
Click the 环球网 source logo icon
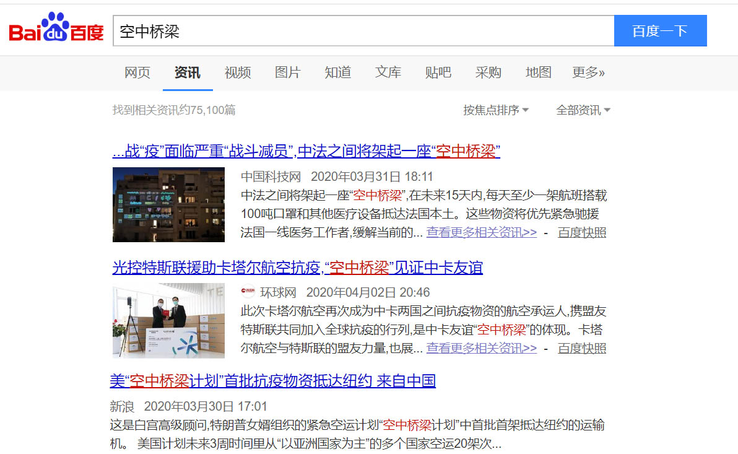(248, 292)
